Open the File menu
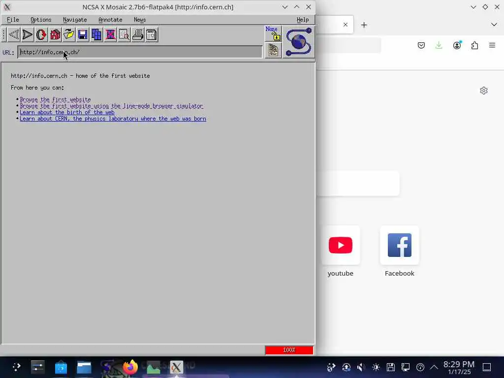 (x=13, y=20)
